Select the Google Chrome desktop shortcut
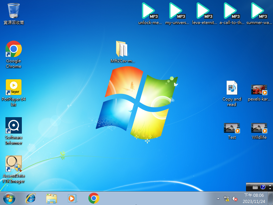Image resolution: width=273 pixels, height=205 pixels. click(x=14, y=54)
